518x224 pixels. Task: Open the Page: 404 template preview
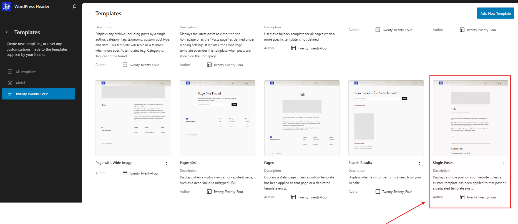pos(217,118)
